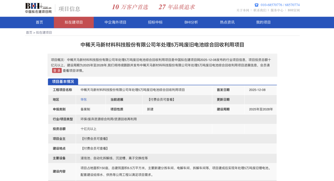Click the telephone icon in header
The image size is (334, 181).
coord(256,5)
